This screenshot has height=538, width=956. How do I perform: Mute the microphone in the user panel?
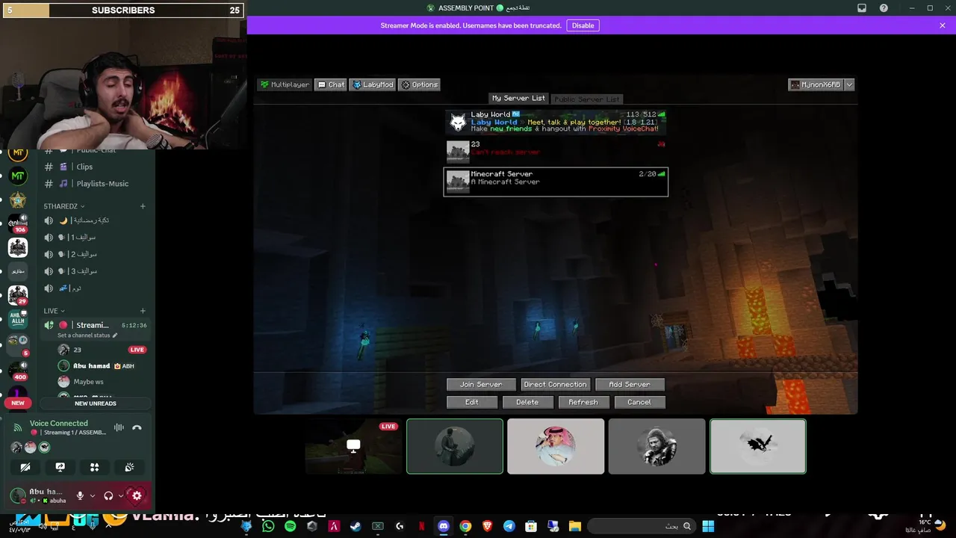[x=80, y=495]
